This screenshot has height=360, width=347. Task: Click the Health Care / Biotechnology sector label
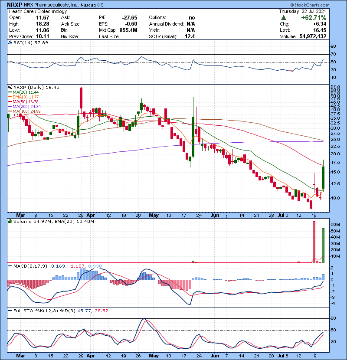pos(38,11)
